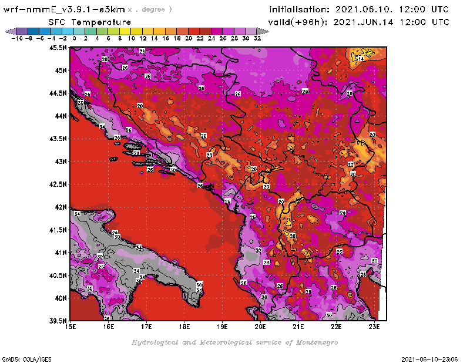This screenshot has width=470, height=363.
Task: Click the '-10' value under the color bar
Action: (x=17, y=38)
